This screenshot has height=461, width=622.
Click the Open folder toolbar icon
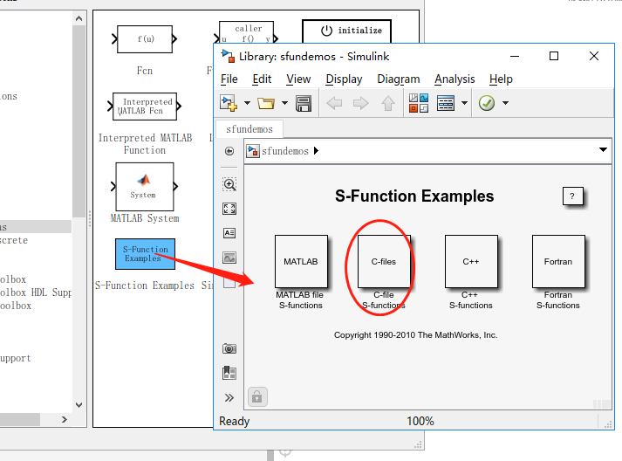click(266, 103)
